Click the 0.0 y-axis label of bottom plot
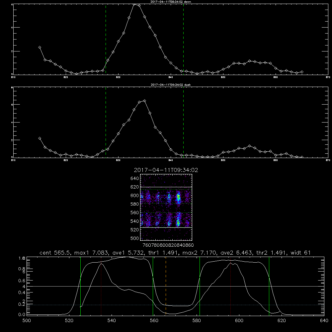This screenshot has width=332, height=332. tap(22, 315)
